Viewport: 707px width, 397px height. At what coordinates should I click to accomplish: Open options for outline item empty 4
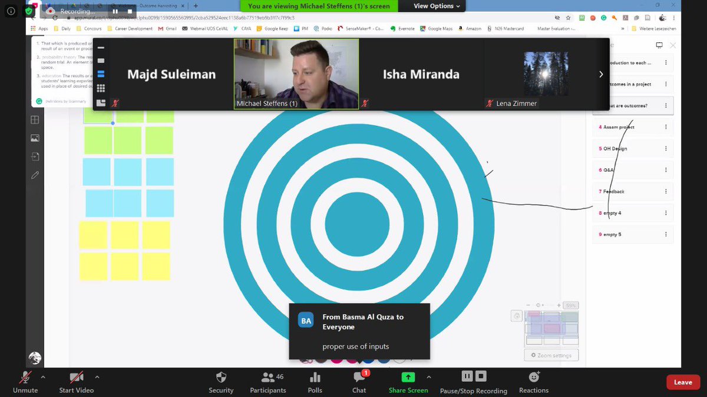[666, 213]
